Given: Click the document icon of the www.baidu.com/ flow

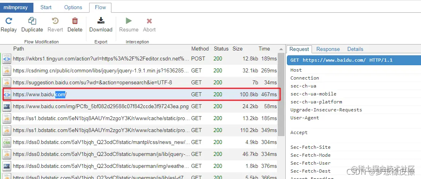Looking at the screenshot, I should tap(7, 94).
